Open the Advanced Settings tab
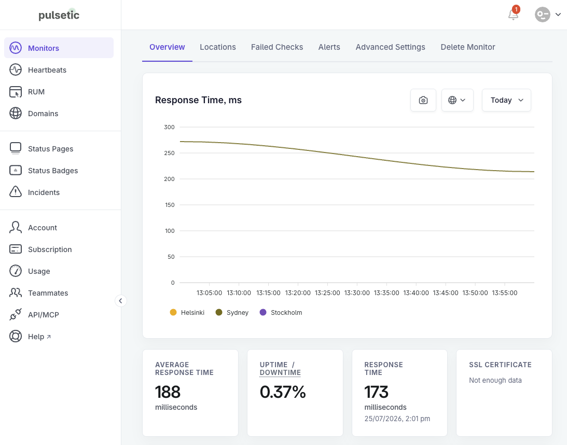This screenshot has height=445, width=567. tap(390, 47)
